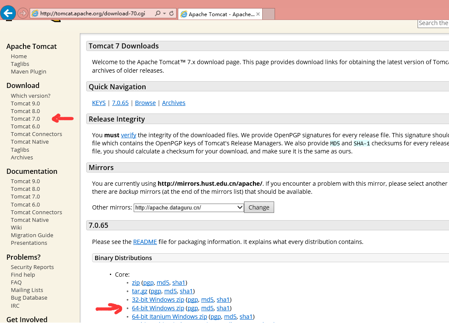Open the Presentations sidebar link

point(29,243)
